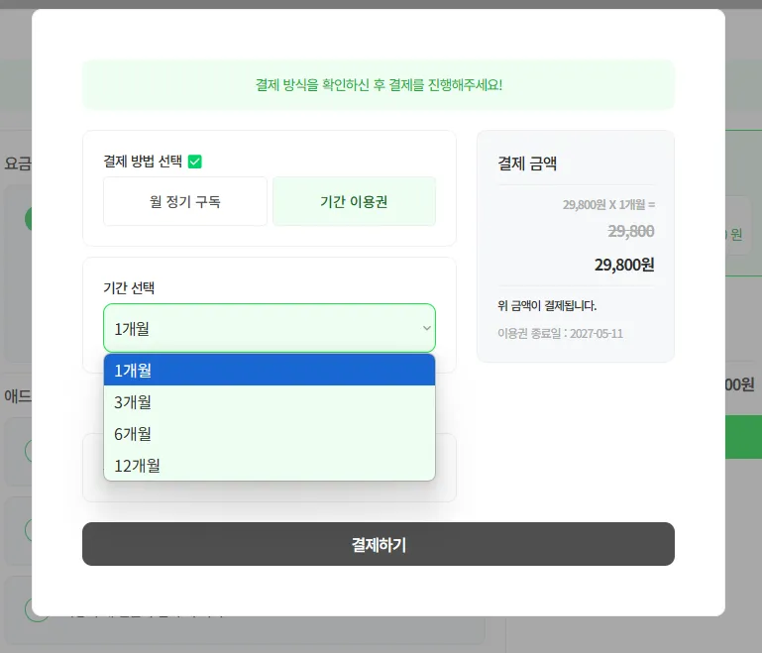Toggle the first add-on radio under 애드

[x=28, y=451]
